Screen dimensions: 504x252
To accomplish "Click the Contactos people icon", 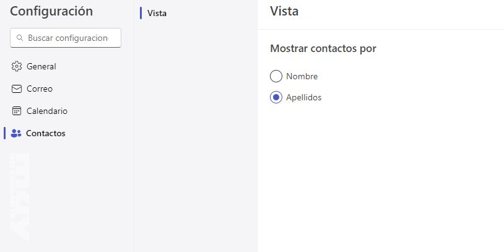I will click(x=17, y=133).
